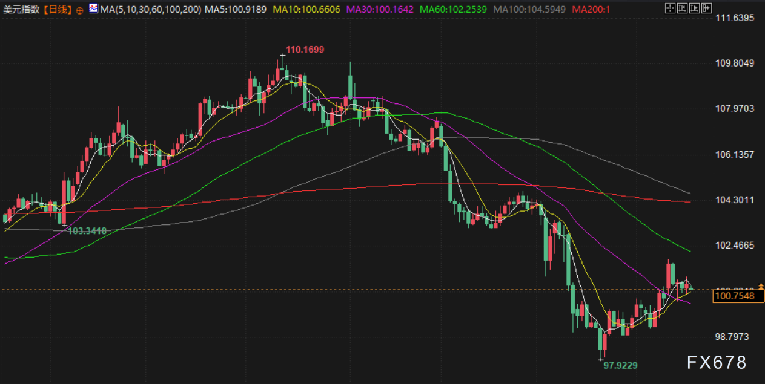This screenshot has height=384, width=765.
Task: Select the gray MA100 legend label
Action: (x=529, y=10)
